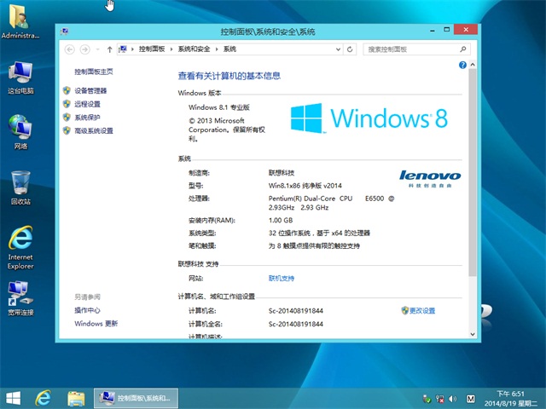This screenshot has width=546, height=409.
Task: Open 高级系统设置 from the sidebar
Action: (94, 130)
